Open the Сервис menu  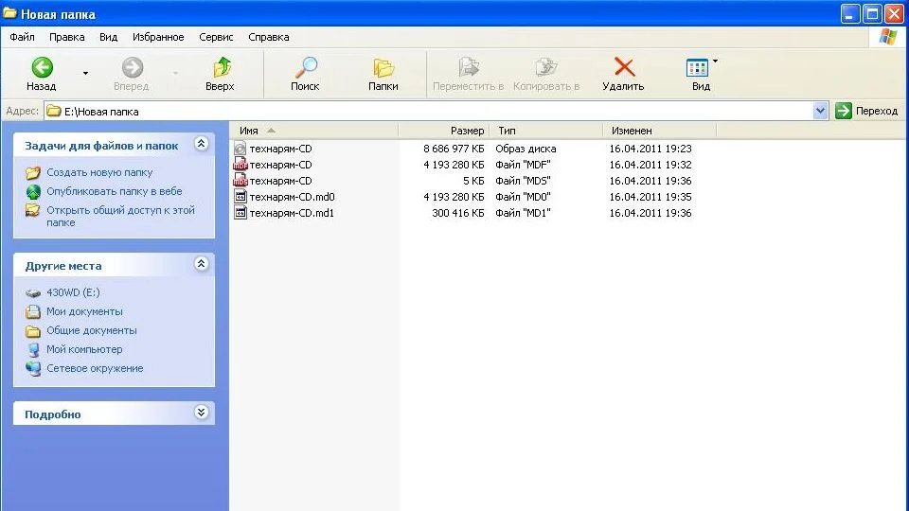pyautogui.click(x=216, y=37)
